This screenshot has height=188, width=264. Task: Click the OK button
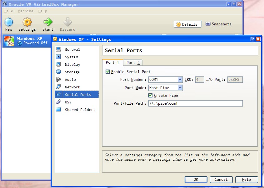click(x=196, y=180)
